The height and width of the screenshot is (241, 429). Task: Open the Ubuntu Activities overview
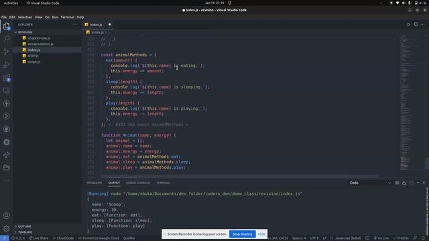[11, 3]
